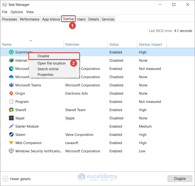Screen dimensions: 195x186
Task: Select the Web Companion entry name
Action: point(28,143)
